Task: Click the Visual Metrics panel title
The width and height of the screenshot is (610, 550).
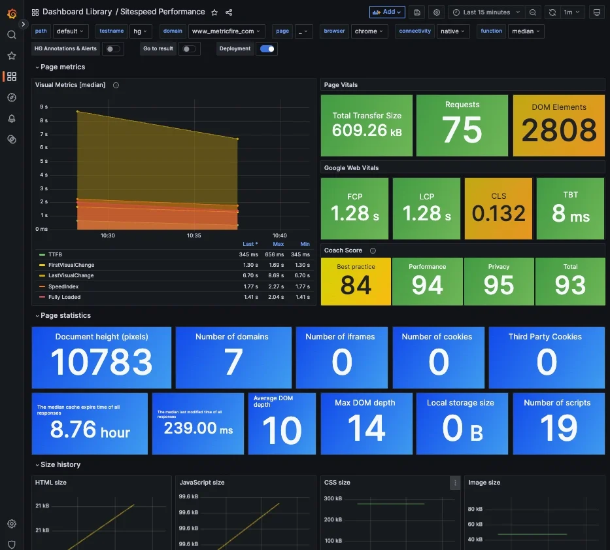Action: coord(70,85)
